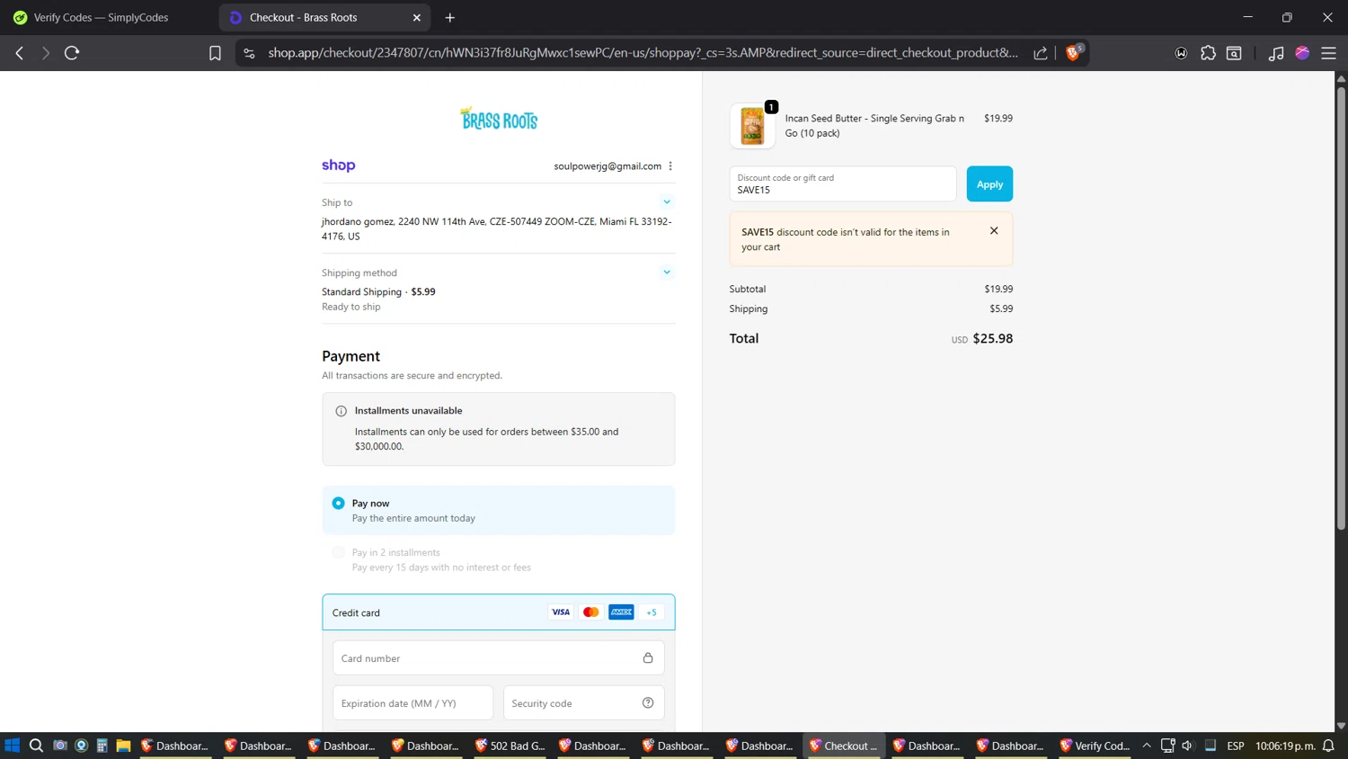This screenshot has width=1348, height=759.
Task: Open the notifications bell in taskbar
Action: [1328, 746]
